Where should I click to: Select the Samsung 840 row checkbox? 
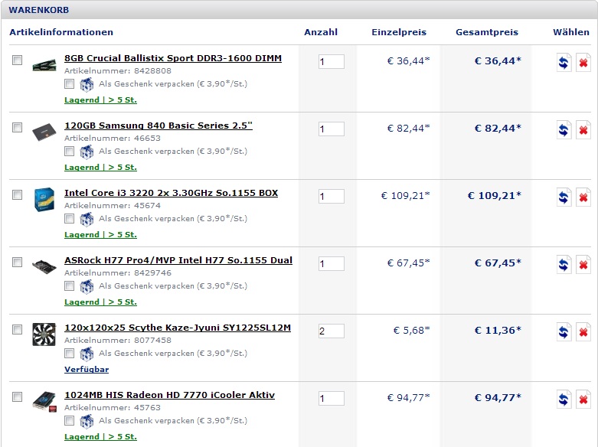[x=17, y=127]
